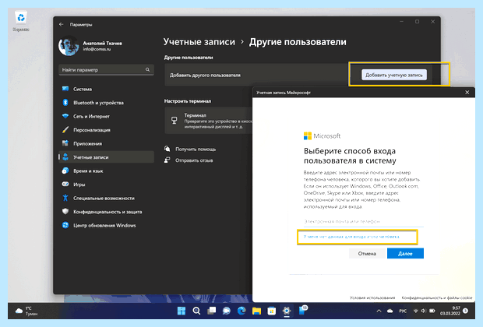Open the Recycle Bin desktop icon
Screen dimensions: 483x327
pyautogui.click(x=21, y=21)
